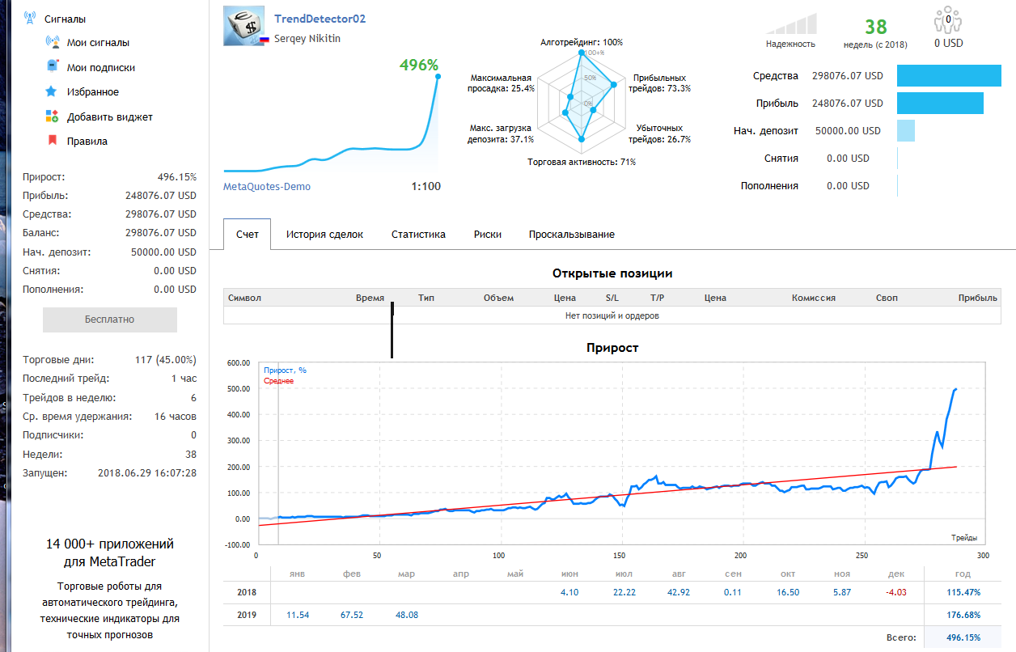The image size is (1016, 652).
Task: Click the Signals antenna icon
Action: pos(30,18)
